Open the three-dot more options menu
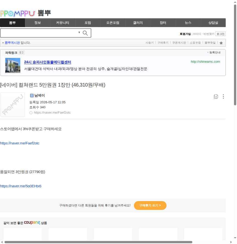Viewport: 237px width, 244px height. (x=223, y=97)
